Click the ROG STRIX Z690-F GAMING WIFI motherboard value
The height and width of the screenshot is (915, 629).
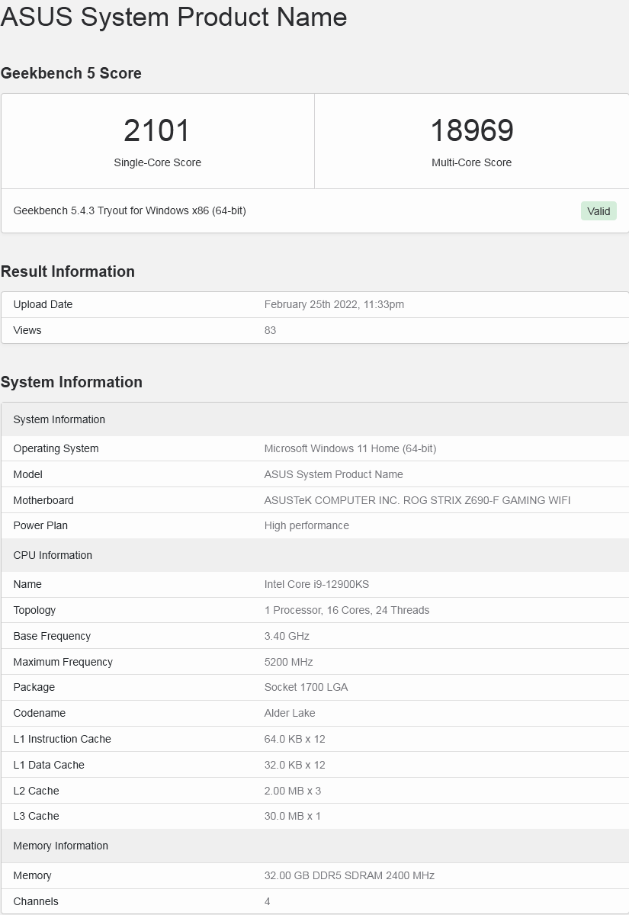[417, 500]
